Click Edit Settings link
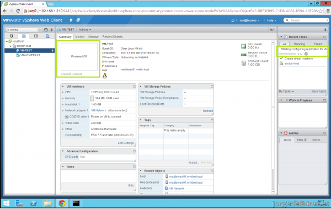 [x=126, y=143]
